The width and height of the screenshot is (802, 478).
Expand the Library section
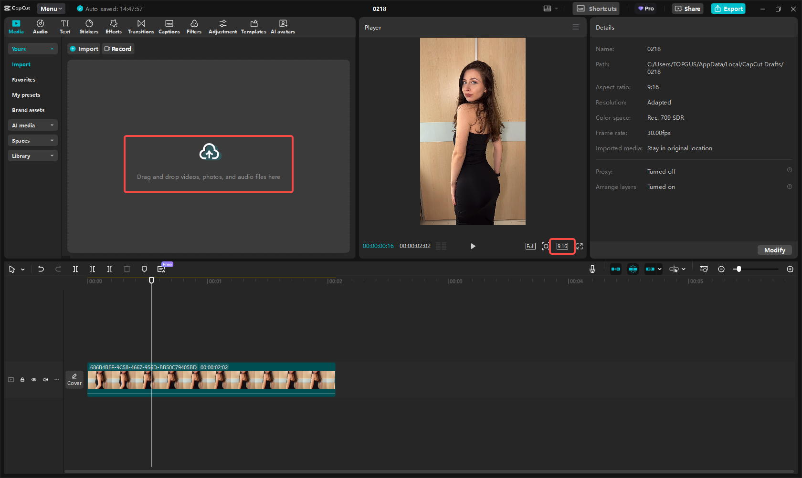click(32, 156)
